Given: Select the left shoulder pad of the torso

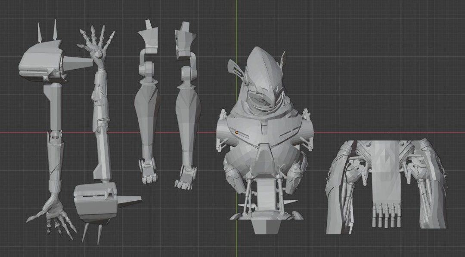Looking at the screenshot, I should coord(224,129).
